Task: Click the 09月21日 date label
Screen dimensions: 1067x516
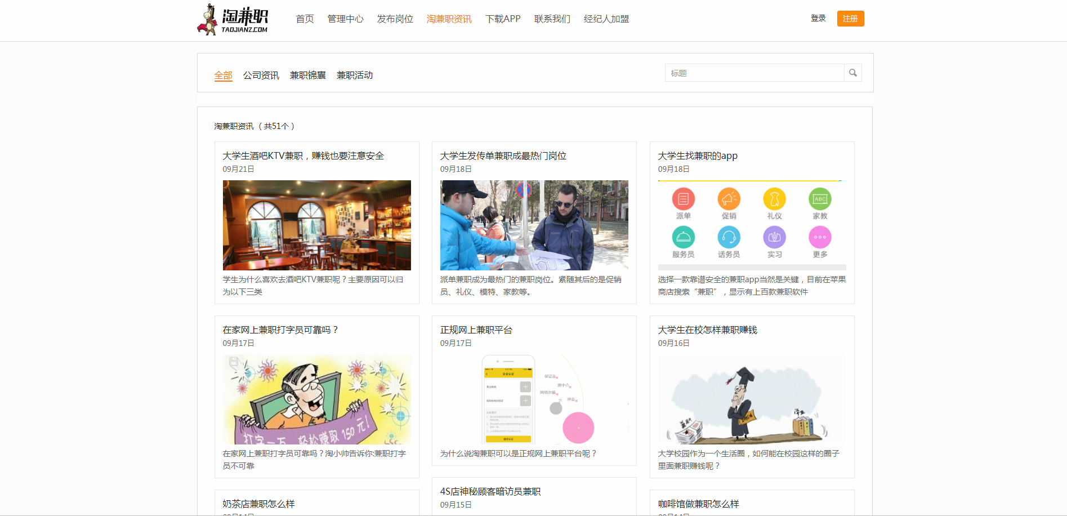Action: [x=238, y=169]
